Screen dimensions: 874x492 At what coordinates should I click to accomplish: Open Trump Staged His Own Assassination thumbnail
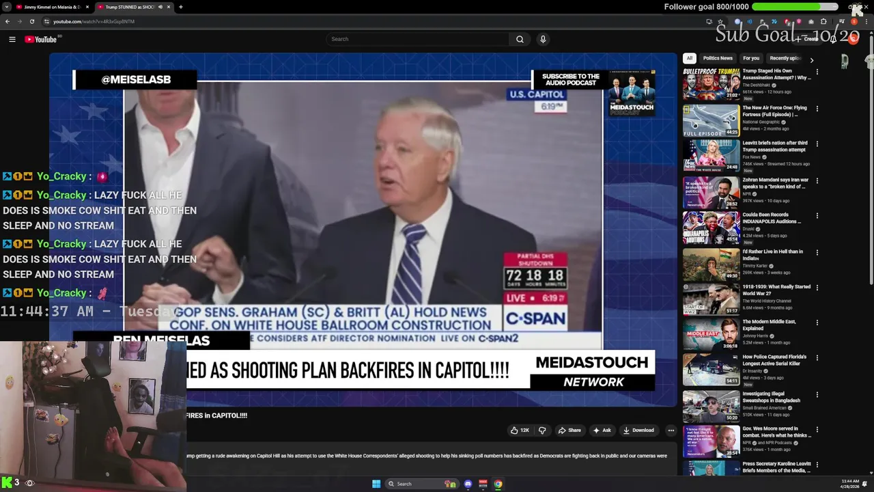coord(711,84)
